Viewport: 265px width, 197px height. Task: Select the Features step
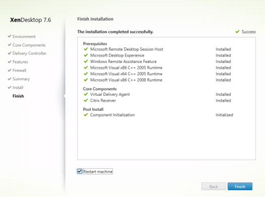[x=20, y=62]
